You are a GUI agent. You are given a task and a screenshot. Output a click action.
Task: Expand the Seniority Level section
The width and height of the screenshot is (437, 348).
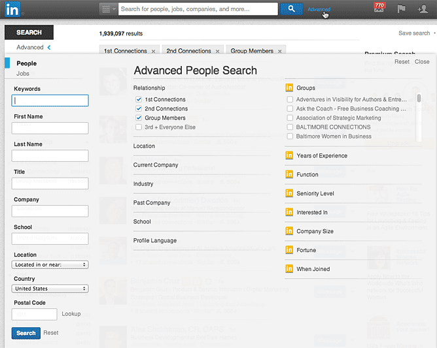315,194
